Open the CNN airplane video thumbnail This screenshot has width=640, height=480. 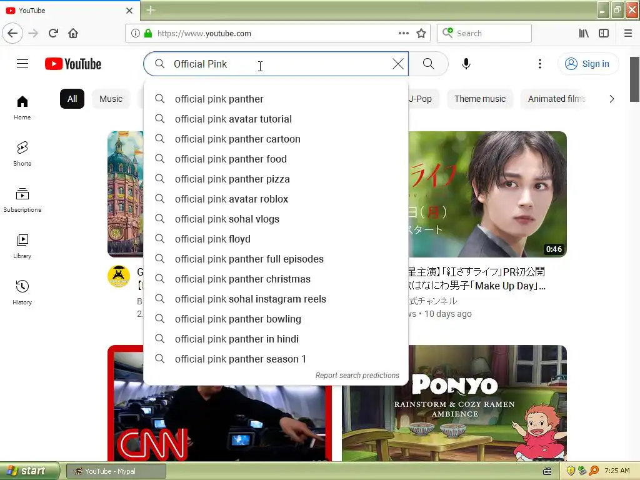coord(219,423)
